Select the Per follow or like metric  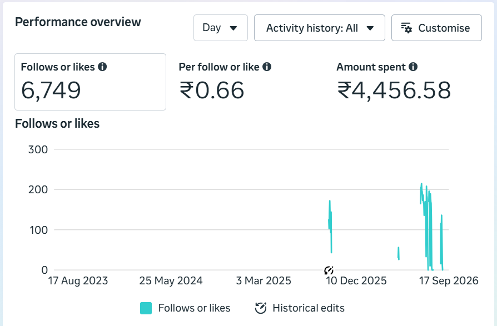tap(225, 82)
